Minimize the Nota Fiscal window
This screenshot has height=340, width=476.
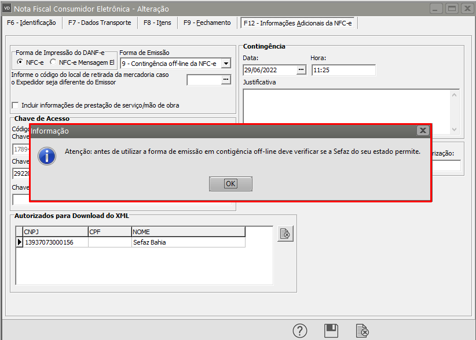click(x=436, y=9)
